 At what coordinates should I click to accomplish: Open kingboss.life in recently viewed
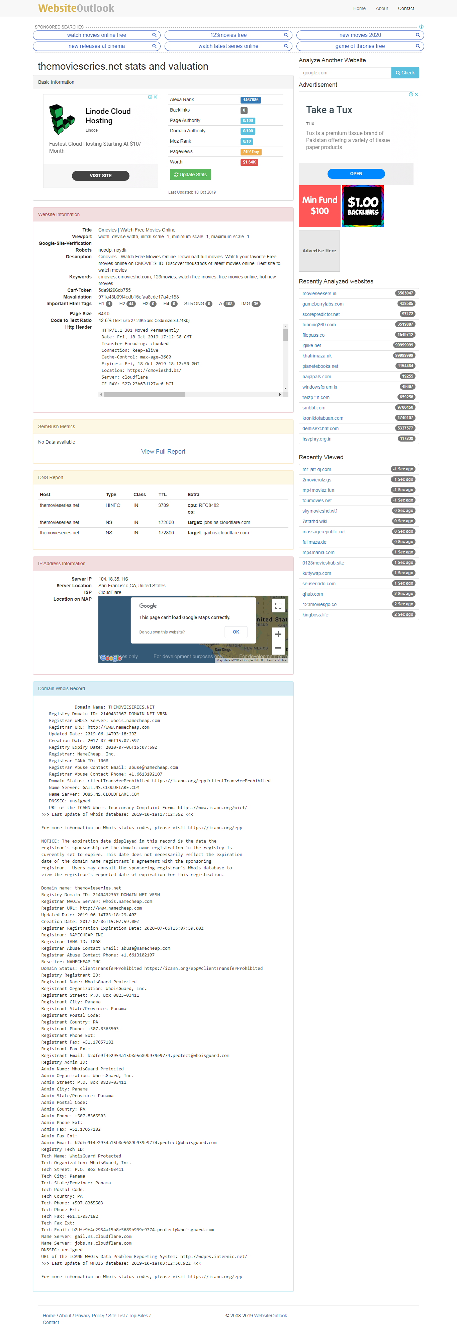315,615
